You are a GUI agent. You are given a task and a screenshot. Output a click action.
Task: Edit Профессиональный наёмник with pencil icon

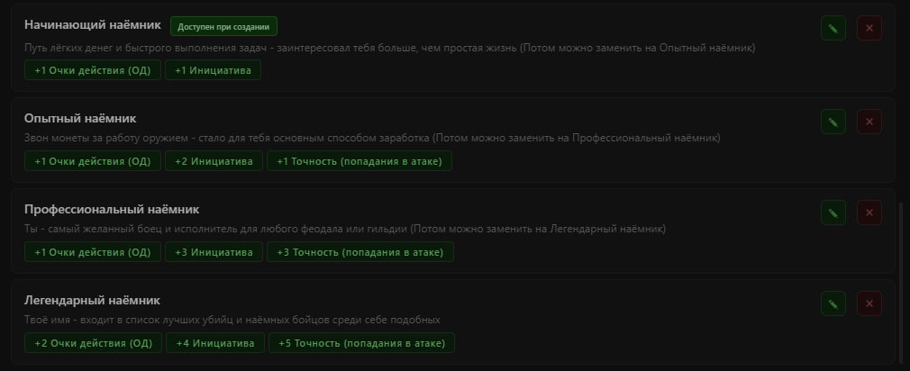click(833, 213)
